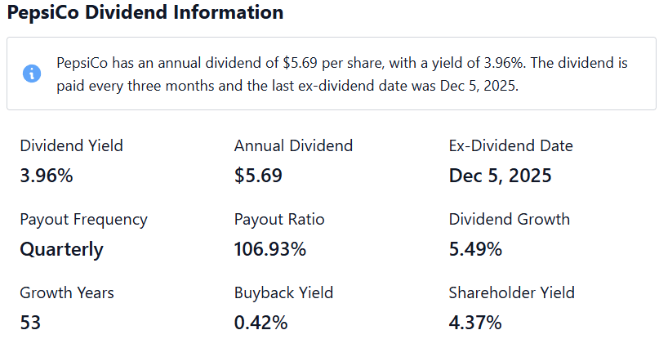This screenshot has height=339, width=659.
Task: Select the Dividend Growth label
Action: [x=510, y=220]
